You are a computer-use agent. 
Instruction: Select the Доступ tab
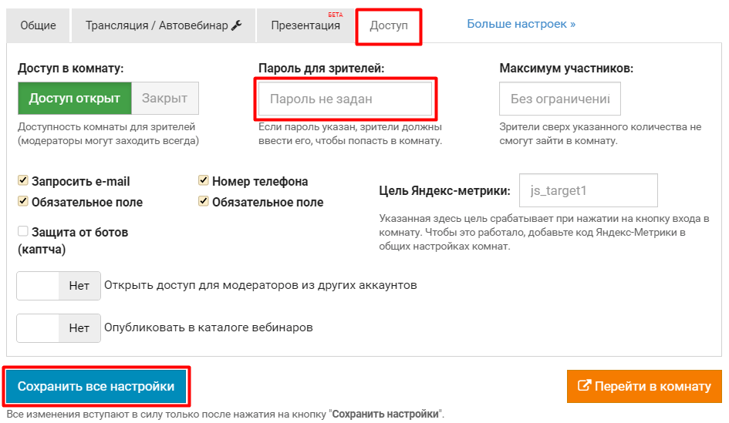click(x=389, y=26)
